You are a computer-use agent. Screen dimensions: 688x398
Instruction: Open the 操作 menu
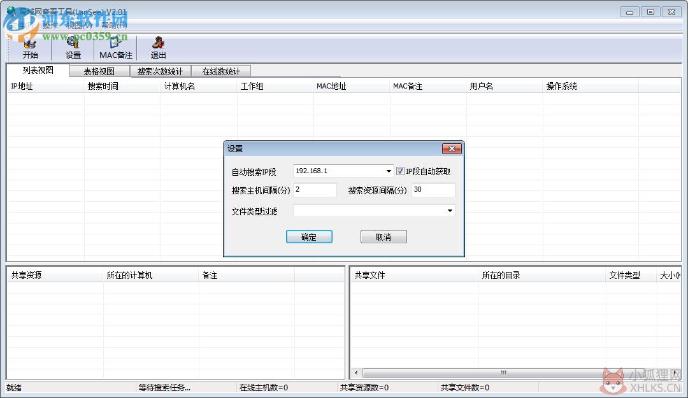pos(50,25)
